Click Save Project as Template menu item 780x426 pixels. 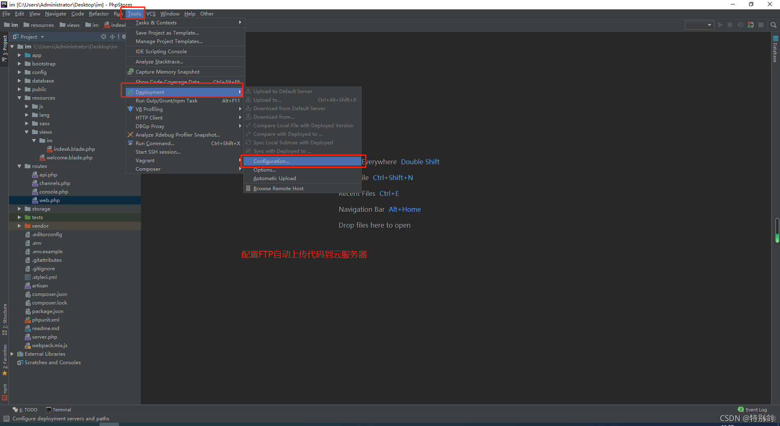coord(185,33)
